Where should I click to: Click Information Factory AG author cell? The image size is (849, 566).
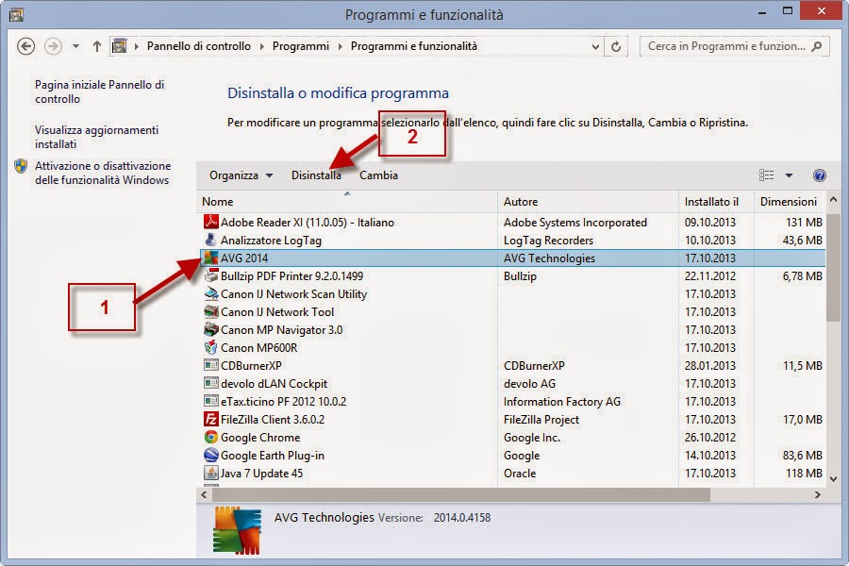[x=561, y=401]
